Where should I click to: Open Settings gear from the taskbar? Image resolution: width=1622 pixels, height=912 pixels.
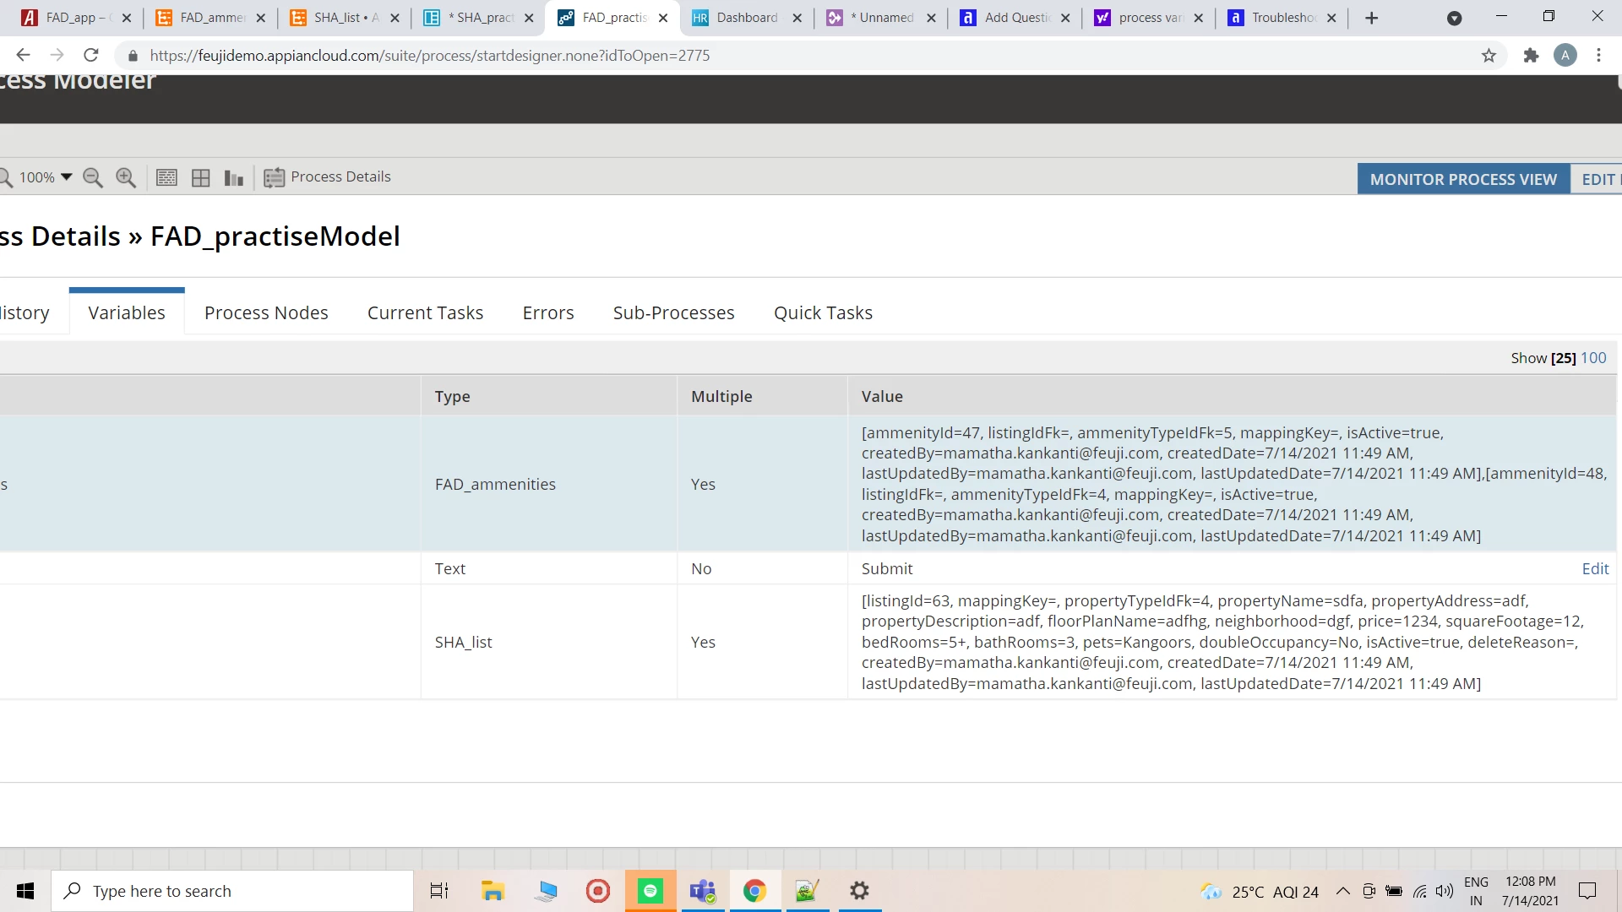859,891
